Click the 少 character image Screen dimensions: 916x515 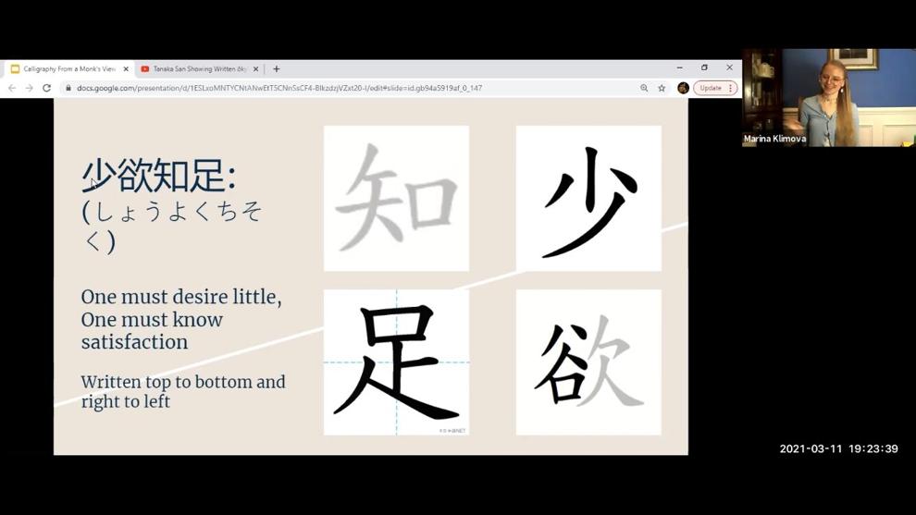pos(588,199)
